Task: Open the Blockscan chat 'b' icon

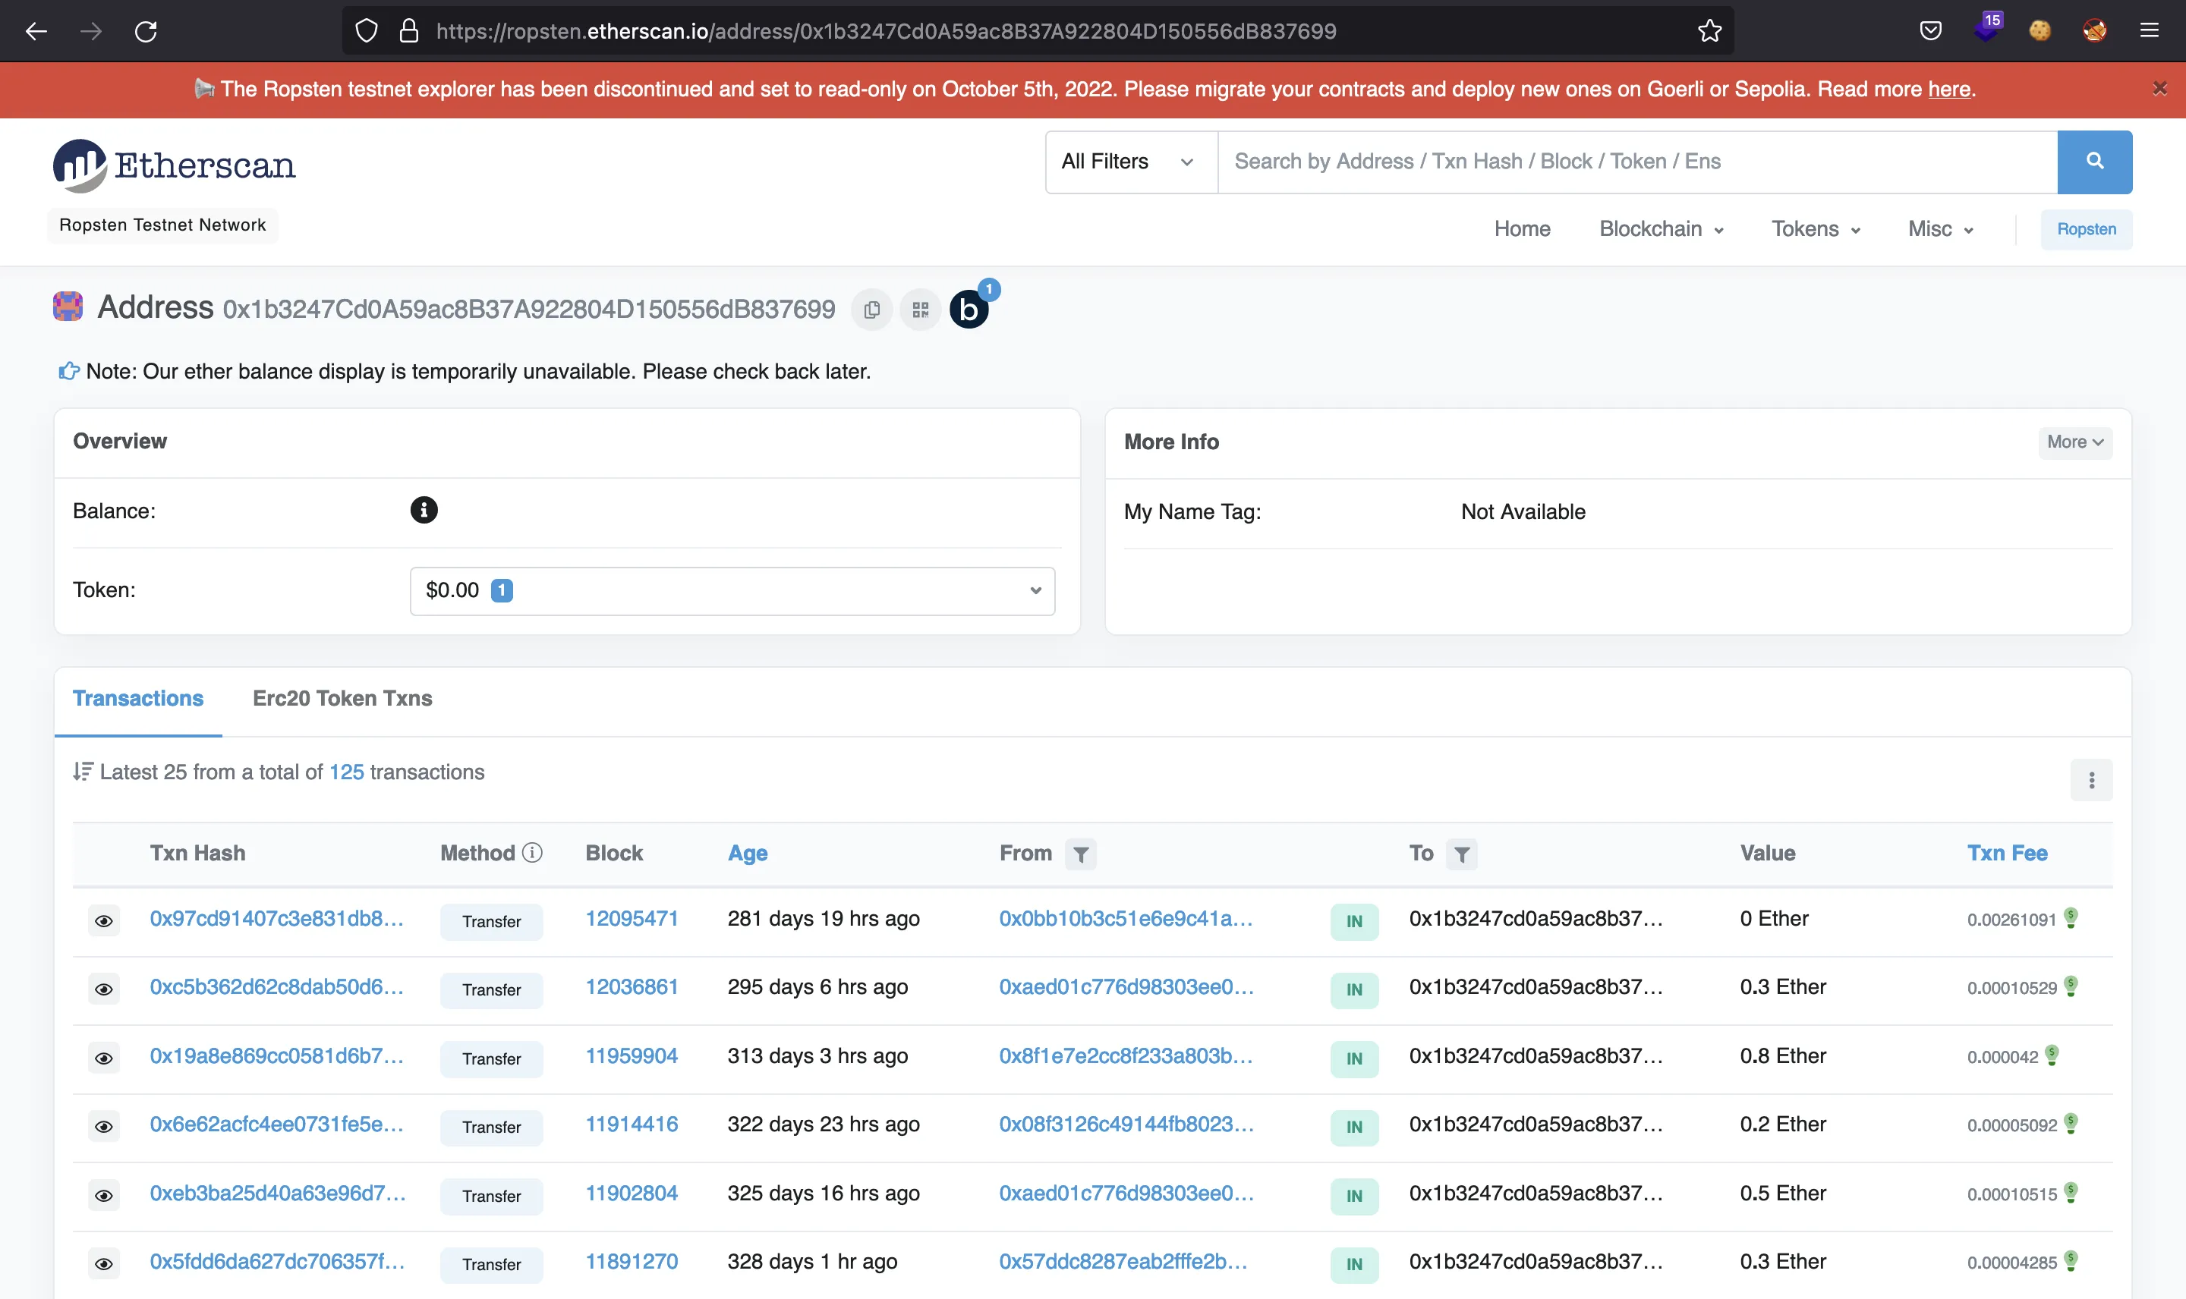Action: pyautogui.click(x=969, y=309)
